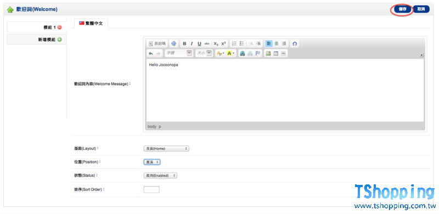Screen dimensions: 439x214
Task: Open the size (大小) dropdown
Action: click(204, 53)
